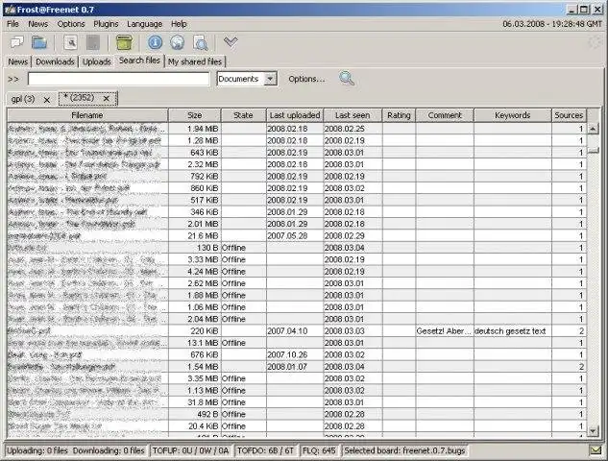Switch to the Uploads tab

click(x=97, y=61)
